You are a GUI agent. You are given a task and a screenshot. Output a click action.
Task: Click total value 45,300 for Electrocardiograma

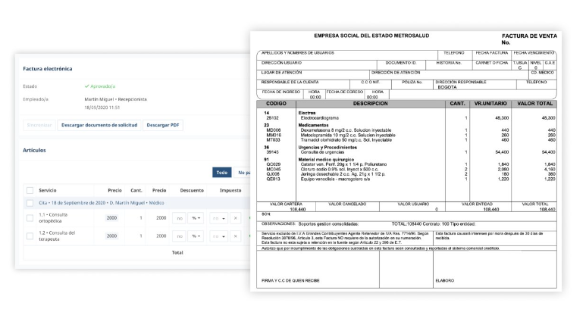(548, 118)
